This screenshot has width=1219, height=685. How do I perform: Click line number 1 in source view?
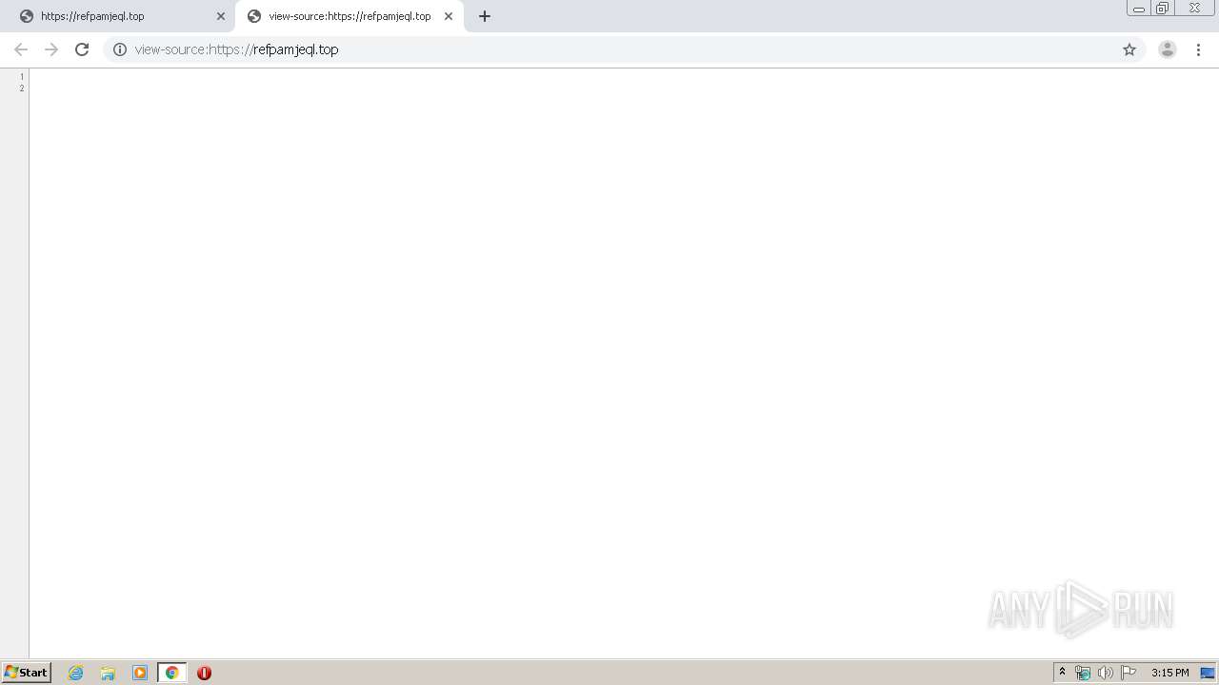pos(22,77)
